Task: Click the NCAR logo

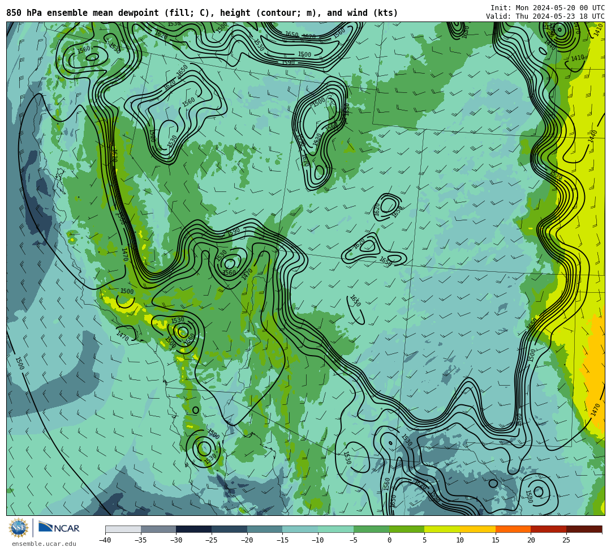Action: [59, 528]
